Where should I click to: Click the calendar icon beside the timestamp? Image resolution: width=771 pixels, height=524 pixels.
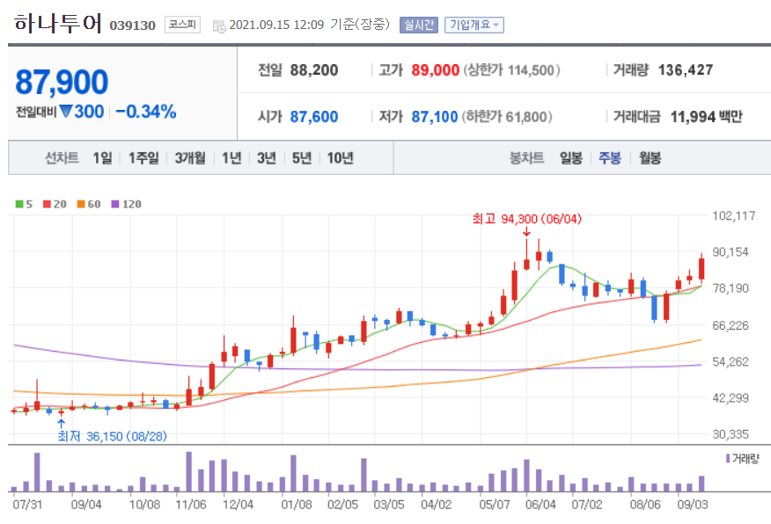coord(220,25)
